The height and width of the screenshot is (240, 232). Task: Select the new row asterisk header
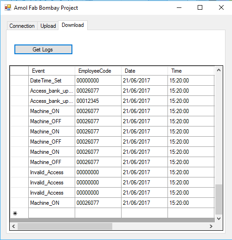point(19,213)
